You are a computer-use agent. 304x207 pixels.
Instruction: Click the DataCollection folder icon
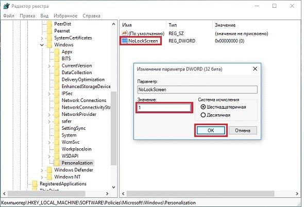(x=57, y=73)
